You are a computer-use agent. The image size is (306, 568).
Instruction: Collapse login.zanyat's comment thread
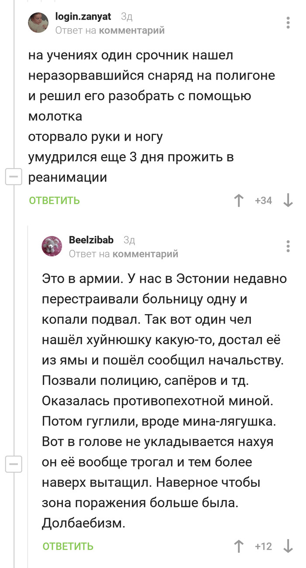pyautogui.click(x=13, y=177)
